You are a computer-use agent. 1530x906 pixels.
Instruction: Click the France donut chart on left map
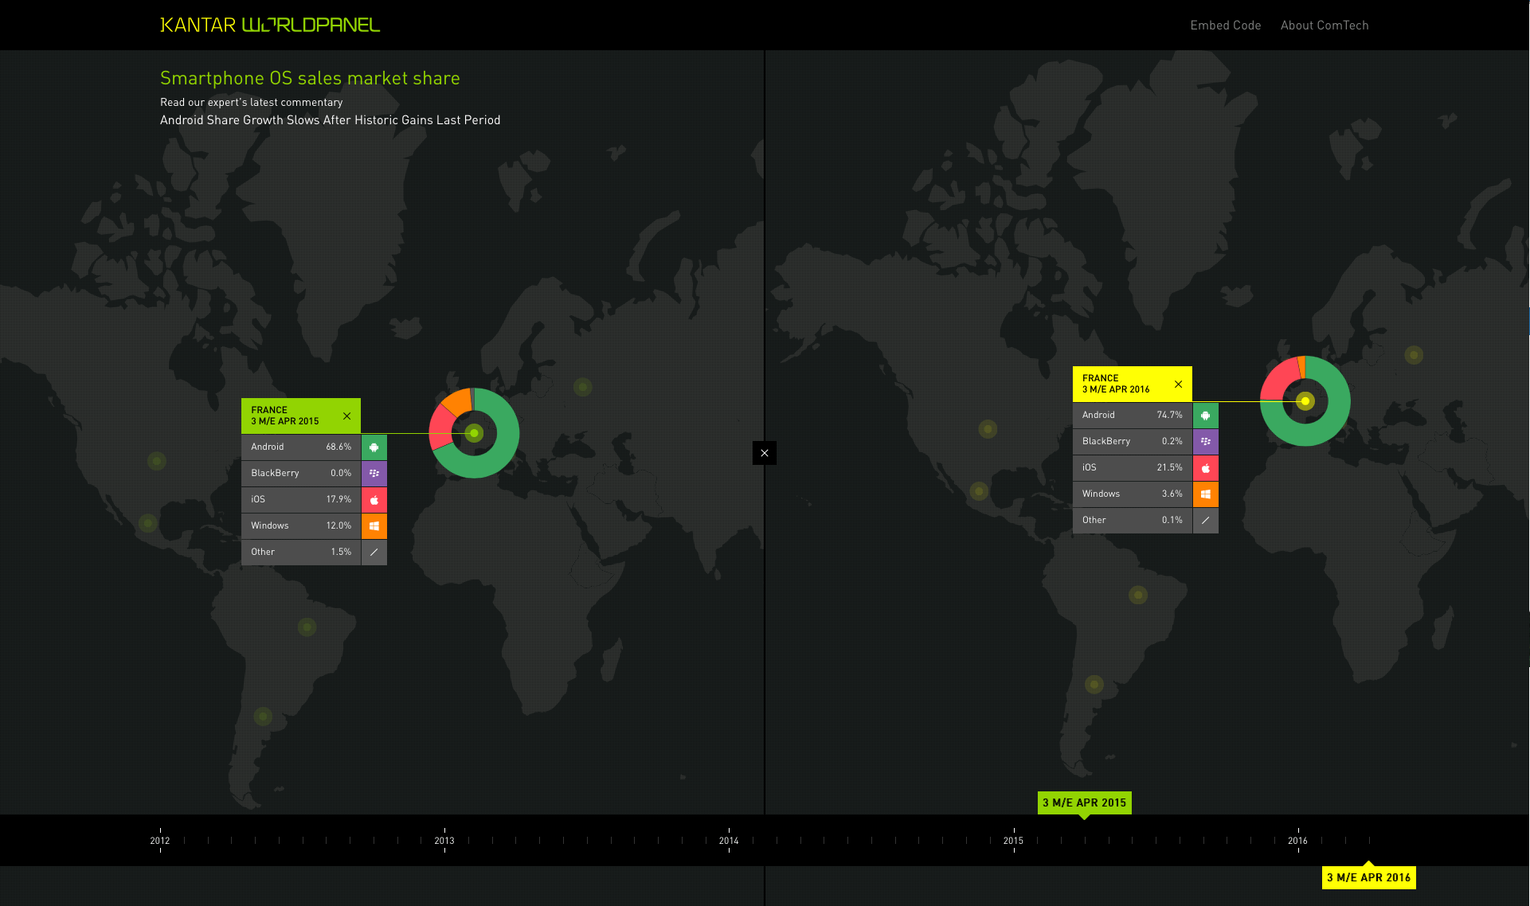474,433
